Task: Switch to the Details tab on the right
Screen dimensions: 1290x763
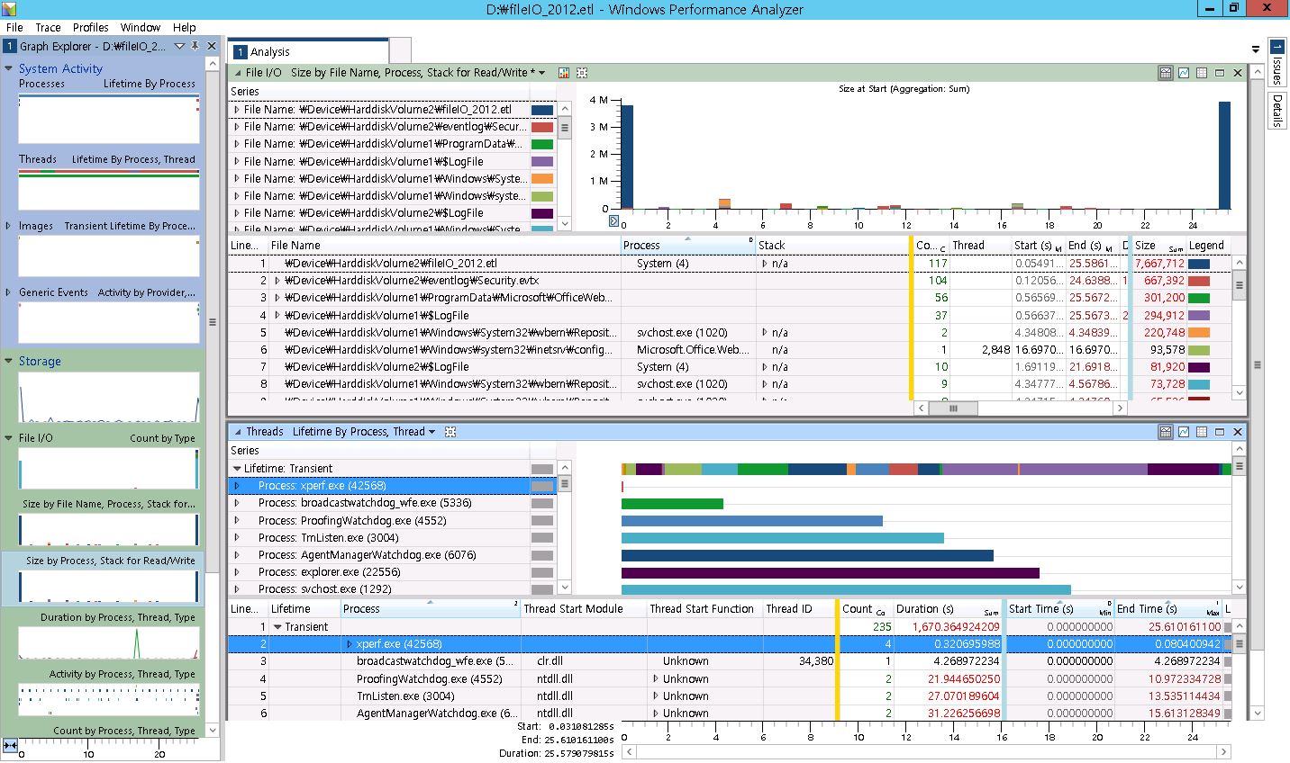Action: click(1279, 111)
